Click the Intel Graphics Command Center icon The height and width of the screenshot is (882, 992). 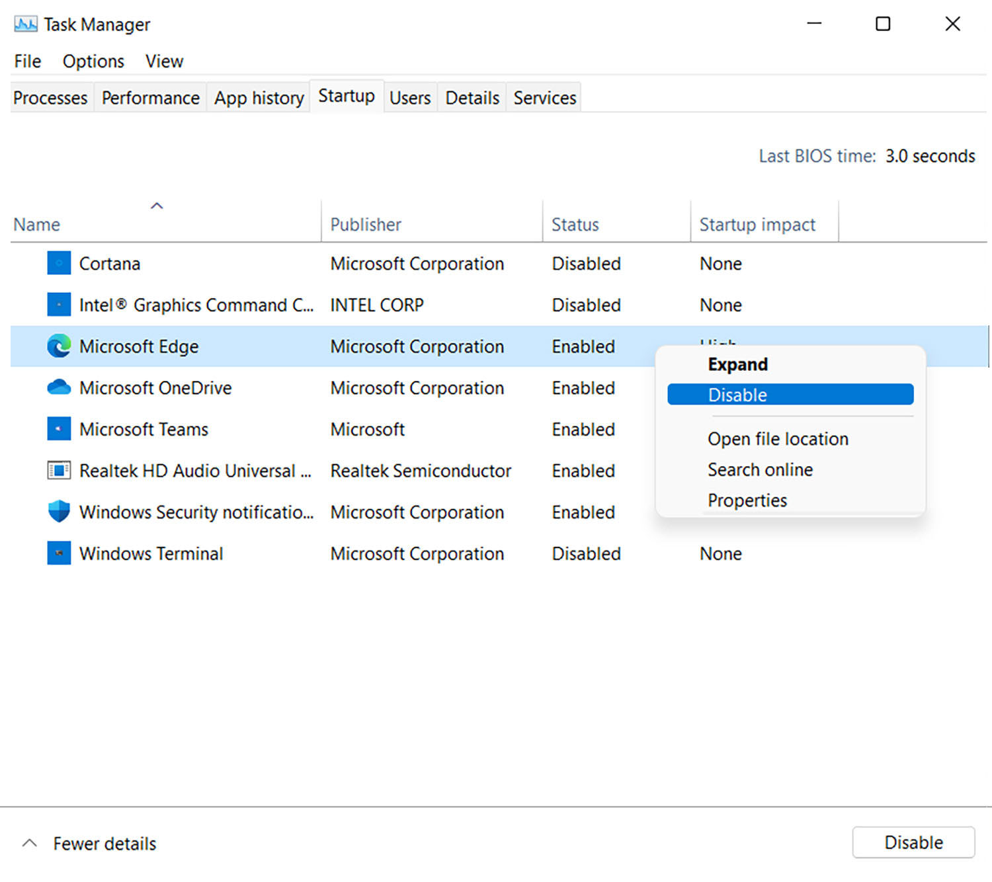click(59, 305)
